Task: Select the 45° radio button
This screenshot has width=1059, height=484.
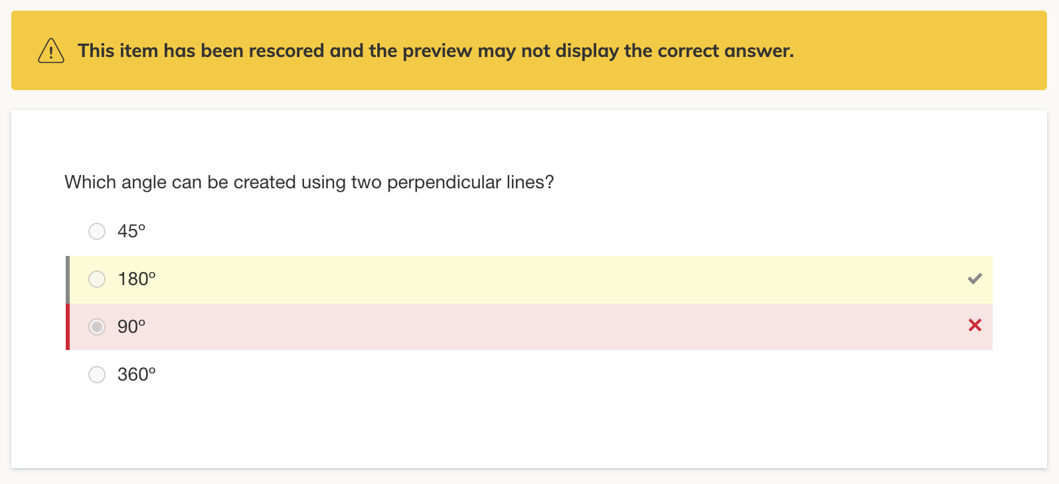Action: 97,231
